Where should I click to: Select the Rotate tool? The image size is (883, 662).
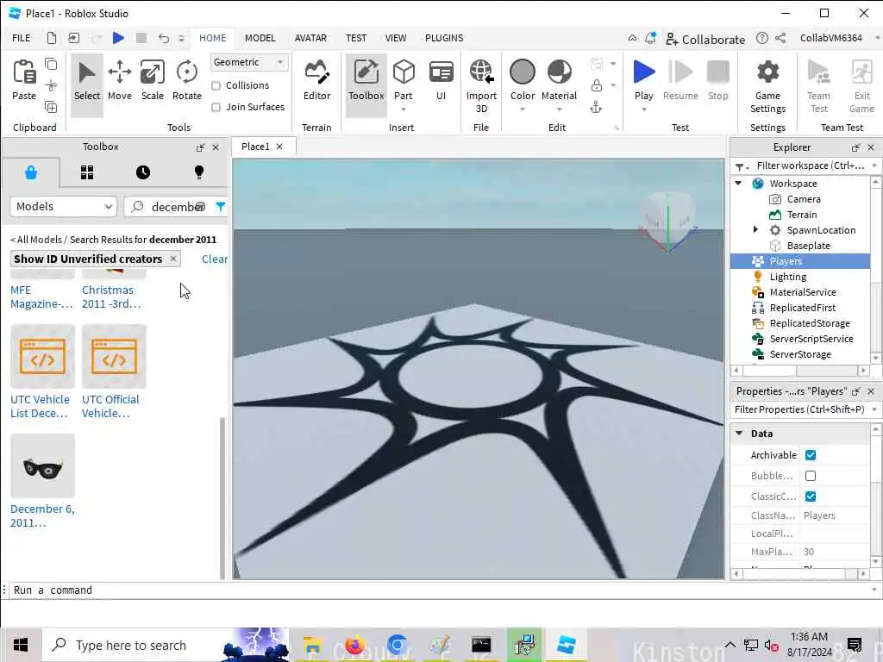click(x=186, y=80)
